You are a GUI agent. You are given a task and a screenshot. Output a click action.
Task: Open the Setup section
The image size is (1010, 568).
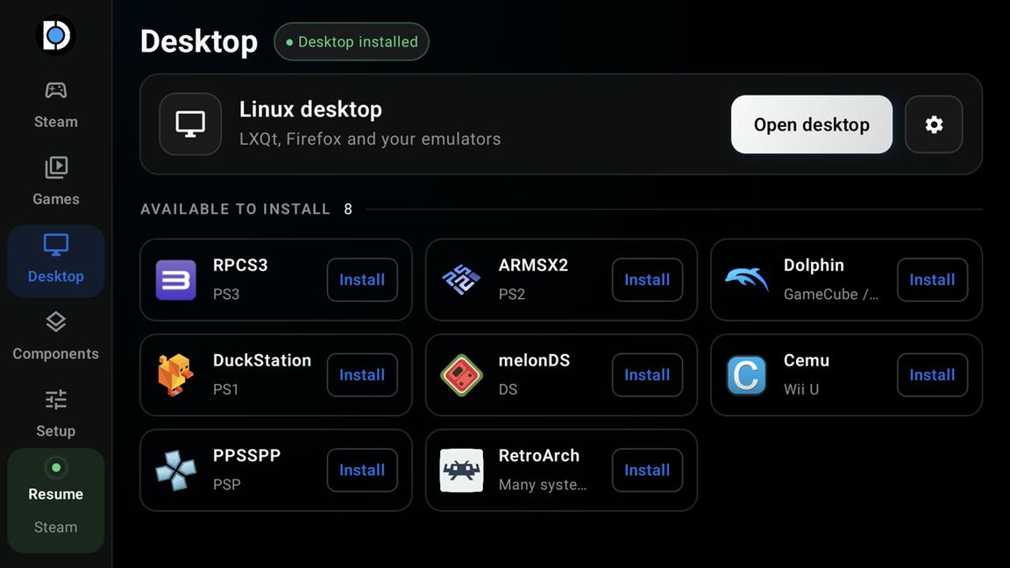[x=55, y=415]
